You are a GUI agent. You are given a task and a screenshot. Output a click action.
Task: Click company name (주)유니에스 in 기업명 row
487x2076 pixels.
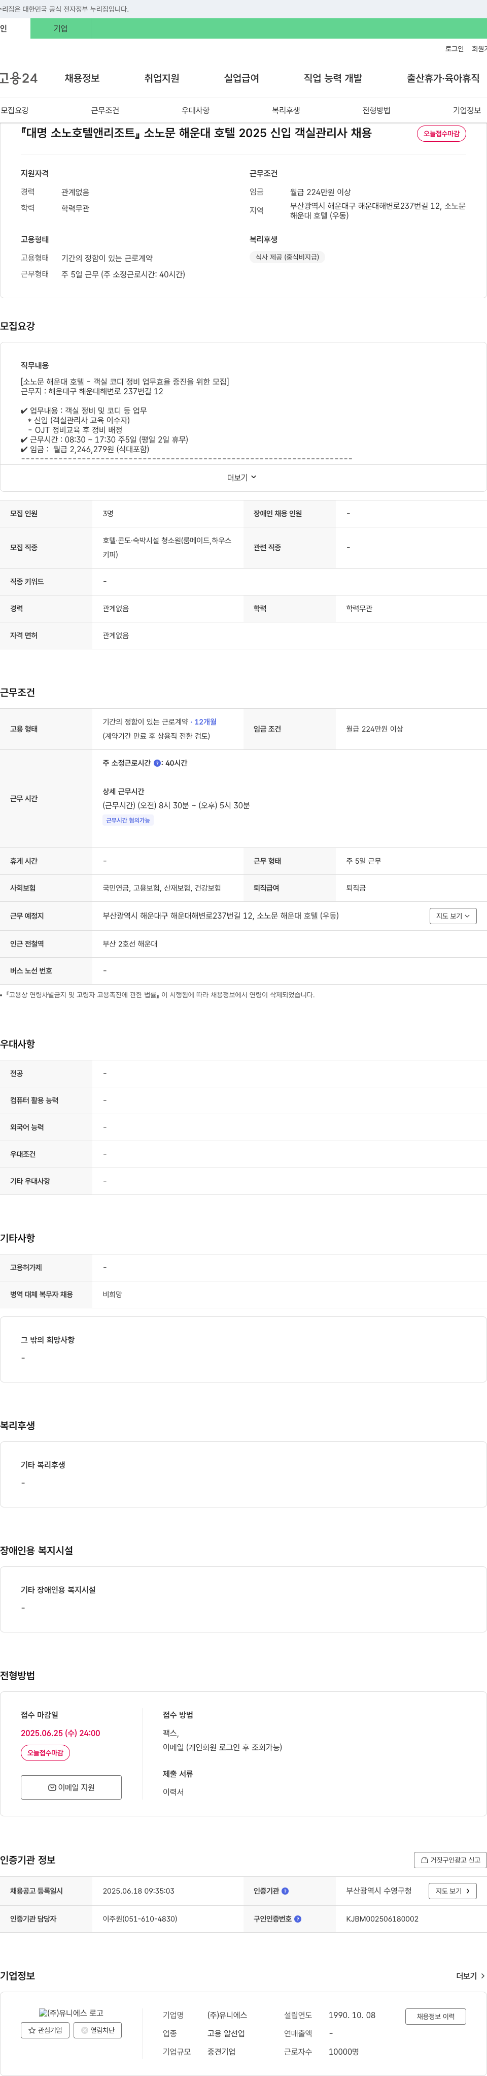(x=227, y=2015)
